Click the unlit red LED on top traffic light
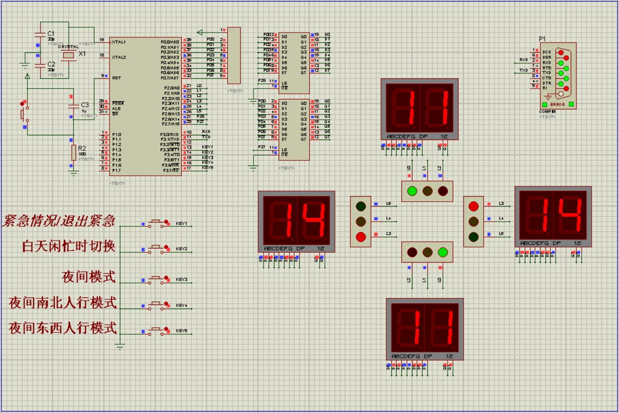This screenshot has width=619, height=413. tap(442, 191)
